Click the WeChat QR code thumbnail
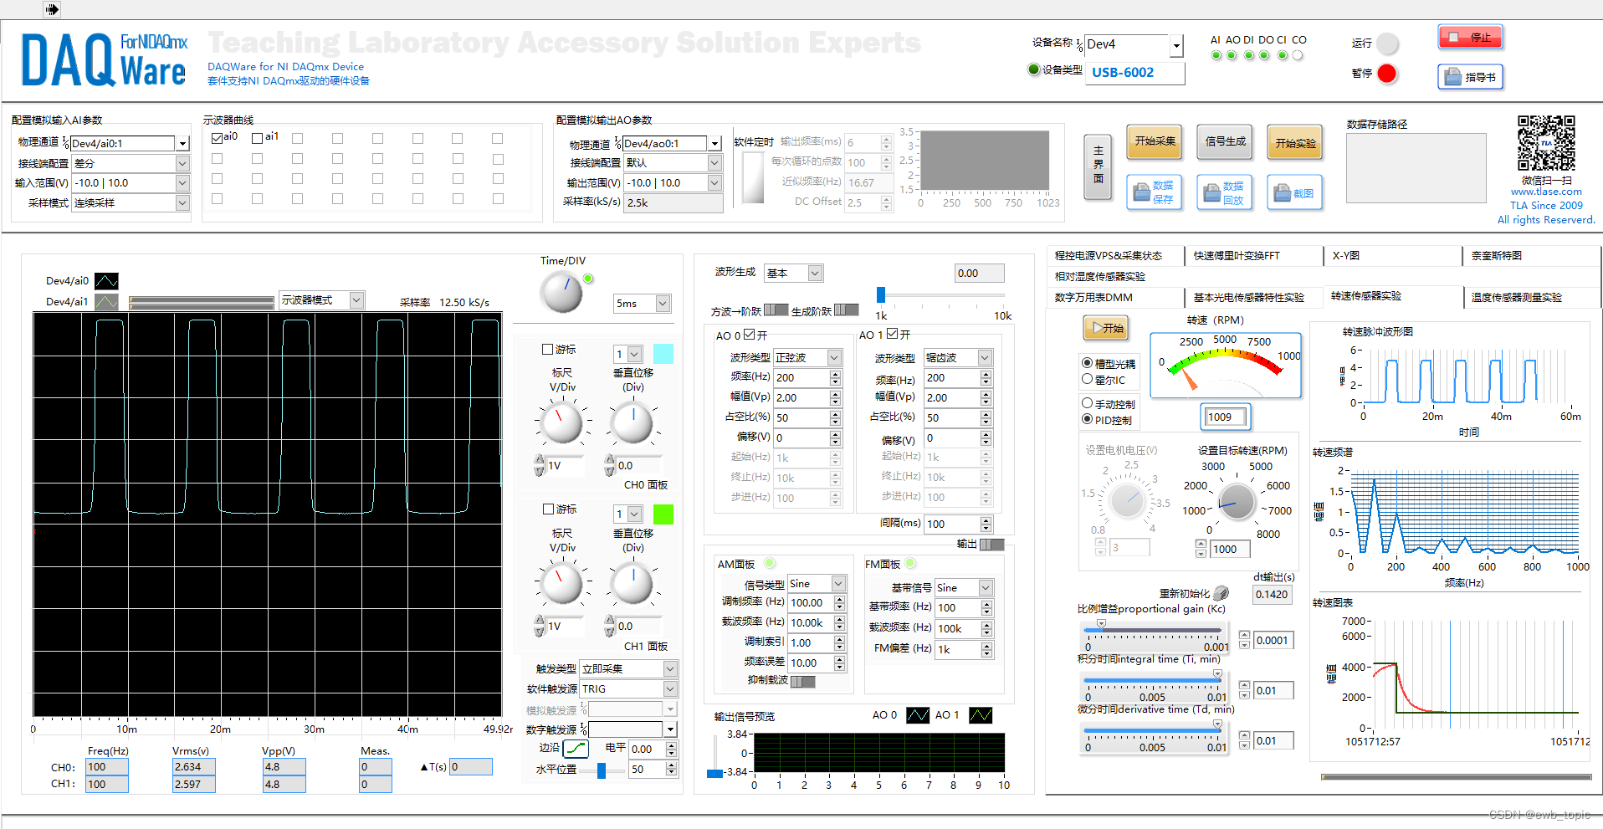Screen dimensions: 1603x829 (x=1547, y=143)
